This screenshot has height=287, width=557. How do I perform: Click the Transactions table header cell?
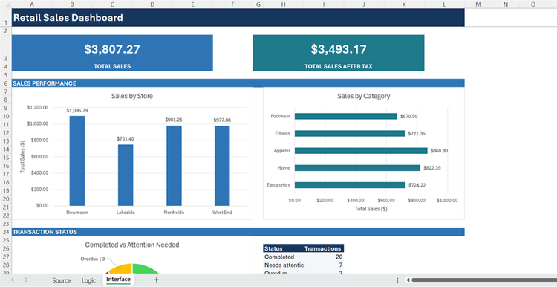pos(323,248)
